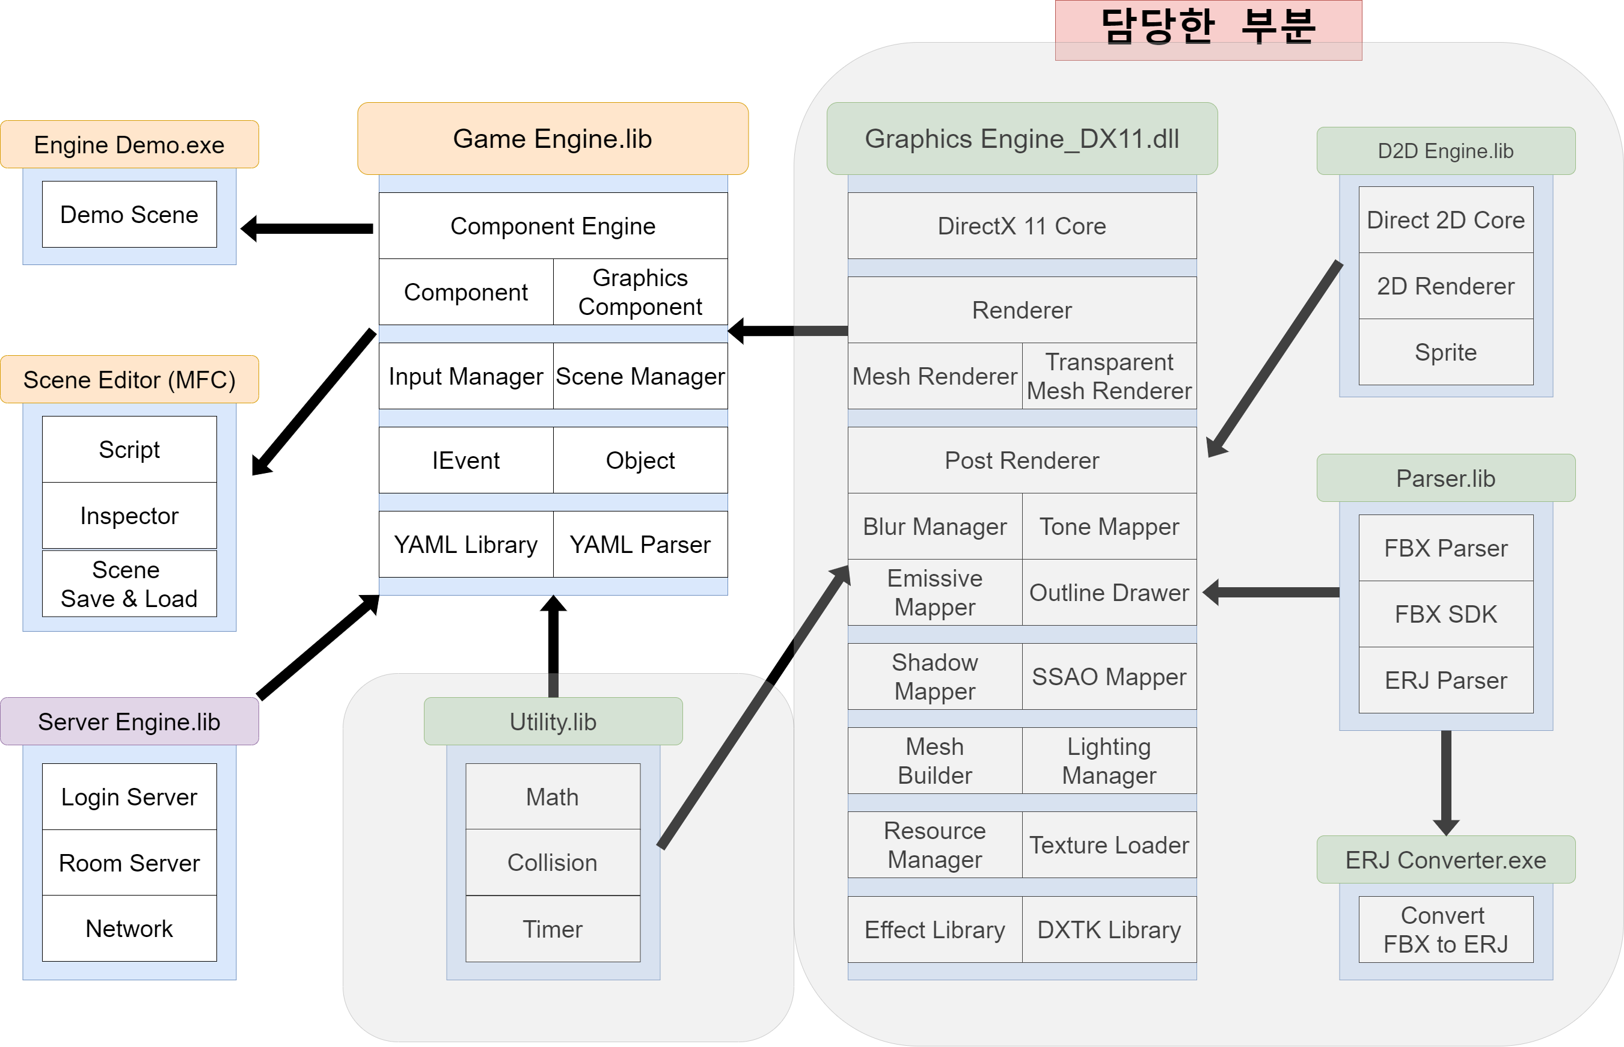The height and width of the screenshot is (1047, 1624).
Task: Click the Graphics Engine_DX11.dll title
Action: [1021, 138]
